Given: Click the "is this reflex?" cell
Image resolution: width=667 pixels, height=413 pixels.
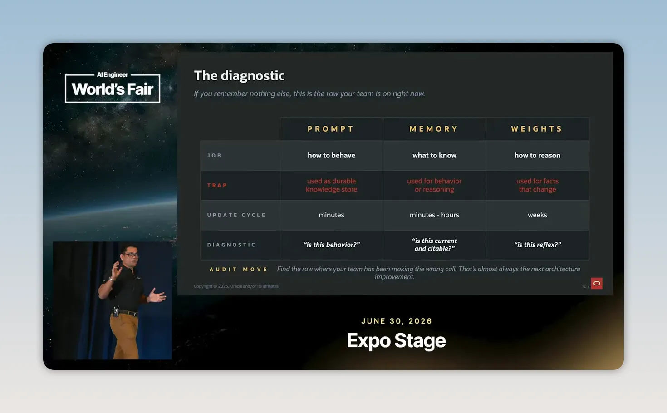Looking at the screenshot, I should click(537, 245).
